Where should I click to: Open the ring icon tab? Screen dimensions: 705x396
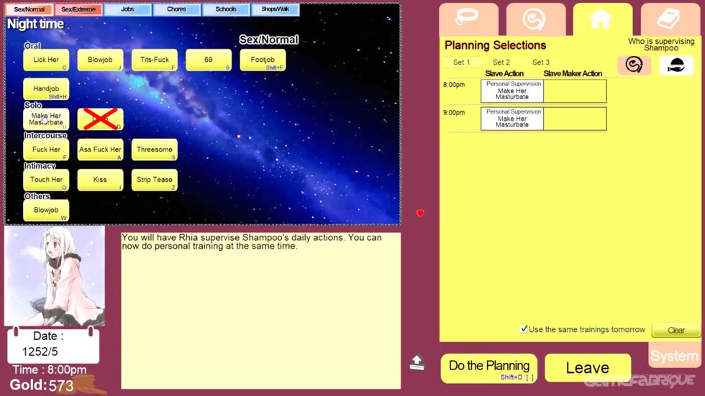(468, 19)
